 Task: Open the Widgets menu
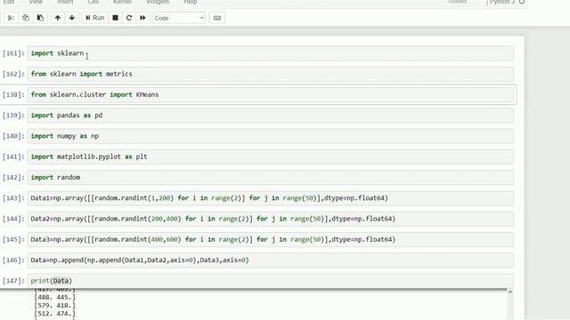(158, 2)
